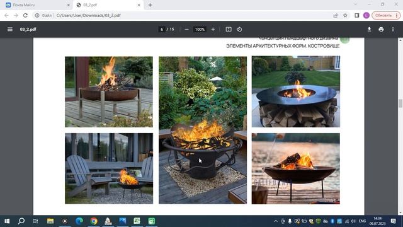Image resolution: width=403 pixels, height=227 pixels.
Task: Open PDF viewer more actions menu
Action: click(393, 30)
